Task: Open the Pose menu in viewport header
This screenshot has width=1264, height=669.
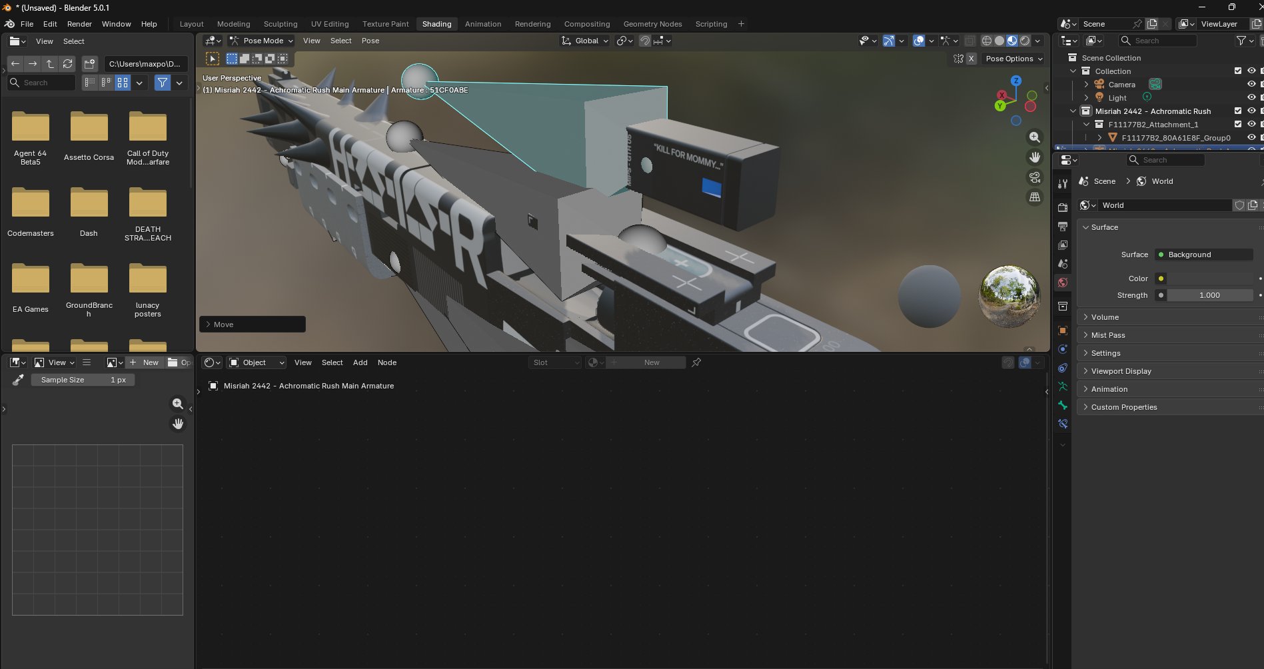Action: [370, 41]
